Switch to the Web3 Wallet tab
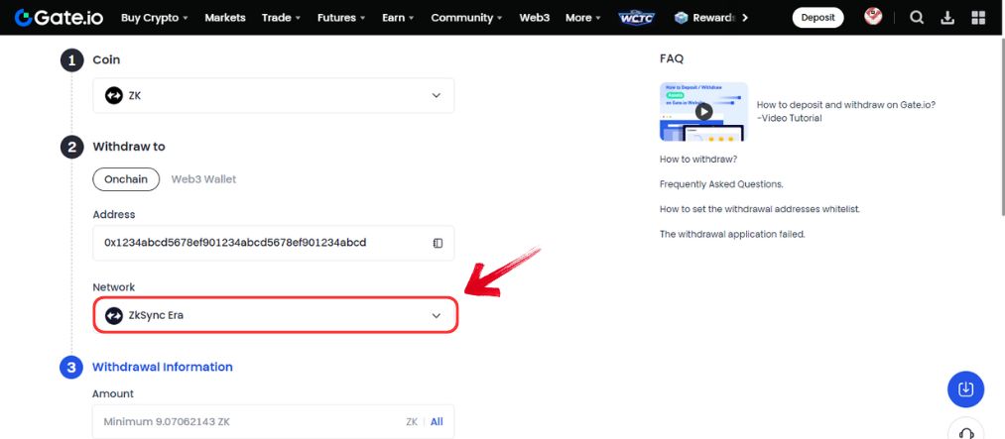 tap(203, 179)
